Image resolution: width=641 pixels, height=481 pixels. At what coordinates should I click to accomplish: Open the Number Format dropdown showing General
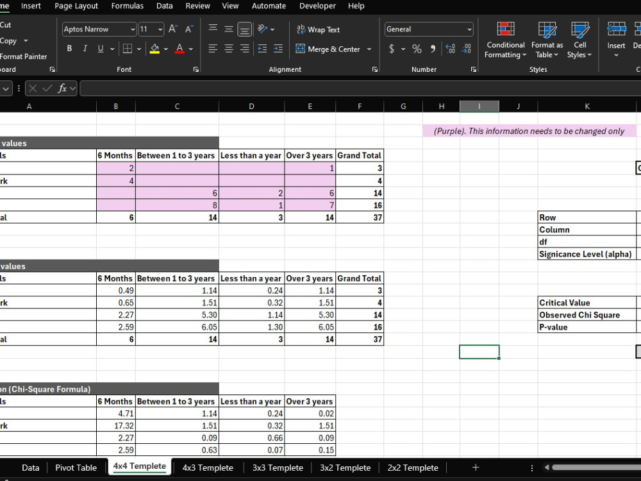428,29
